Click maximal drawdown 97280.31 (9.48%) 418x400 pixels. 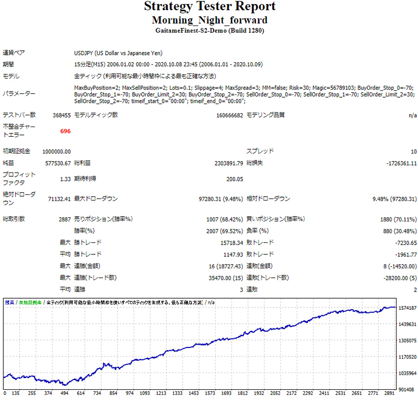coord(221,199)
